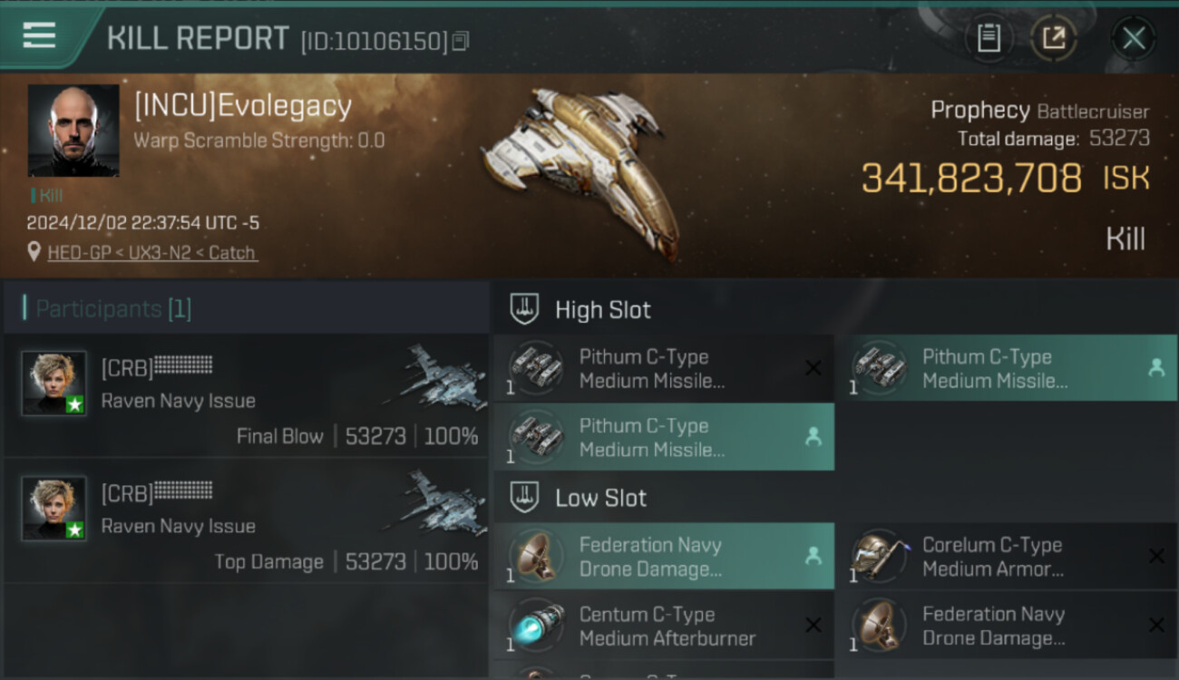1179x680 pixels.
Task: View Evolegacy pilot portrait
Action: coord(73,131)
